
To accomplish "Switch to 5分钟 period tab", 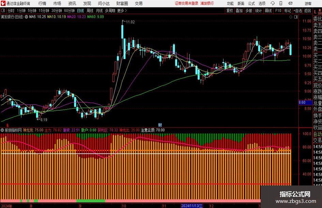I will coord(32,11).
